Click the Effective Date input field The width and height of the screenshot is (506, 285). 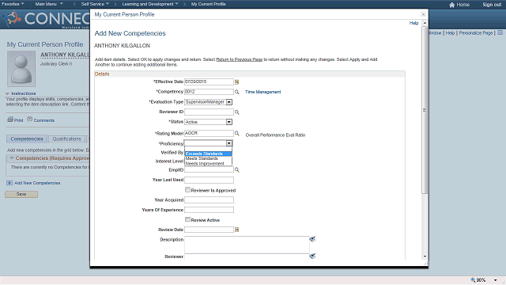(x=209, y=82)
